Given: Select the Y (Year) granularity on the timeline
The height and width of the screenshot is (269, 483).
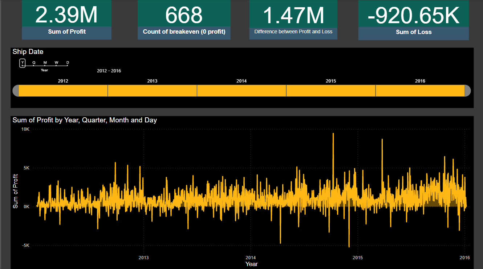Looking at the screenshot, I should (22, 63).
